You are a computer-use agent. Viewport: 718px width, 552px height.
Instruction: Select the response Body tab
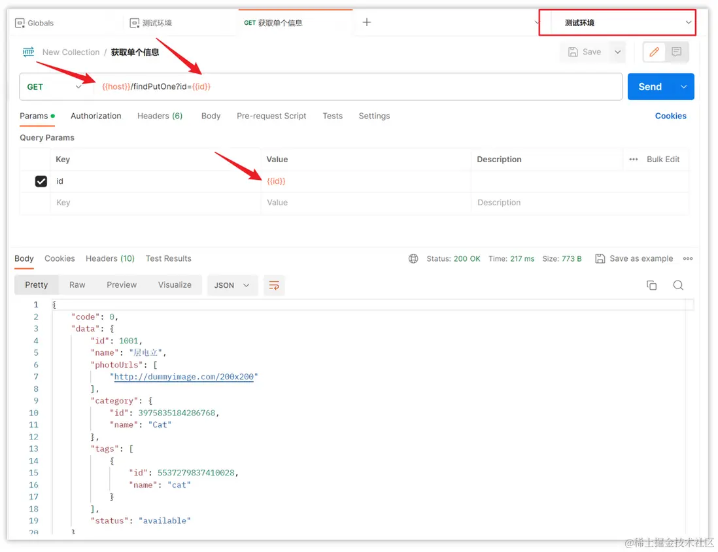pyautogui.click(x=24, y=259)
